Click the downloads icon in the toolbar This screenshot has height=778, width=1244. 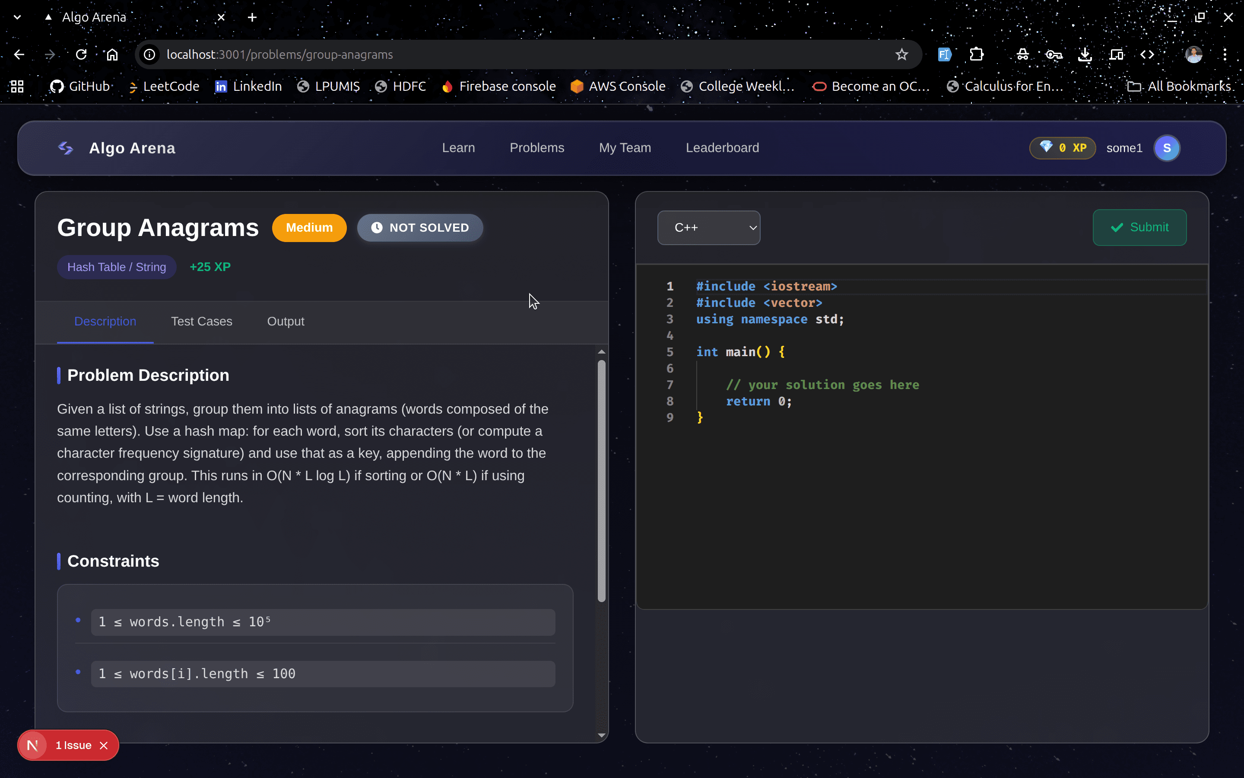1085,54
